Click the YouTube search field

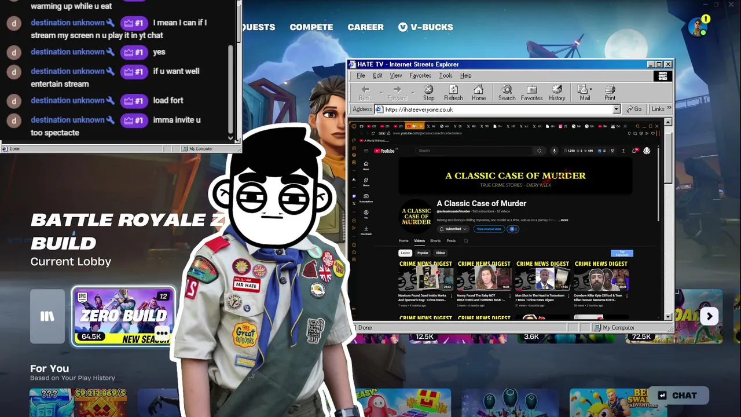coord(475,151)
